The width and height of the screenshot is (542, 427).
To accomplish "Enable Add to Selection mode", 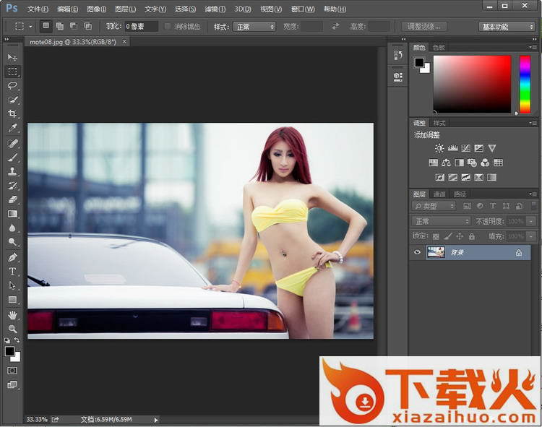I will click(60, 26).
